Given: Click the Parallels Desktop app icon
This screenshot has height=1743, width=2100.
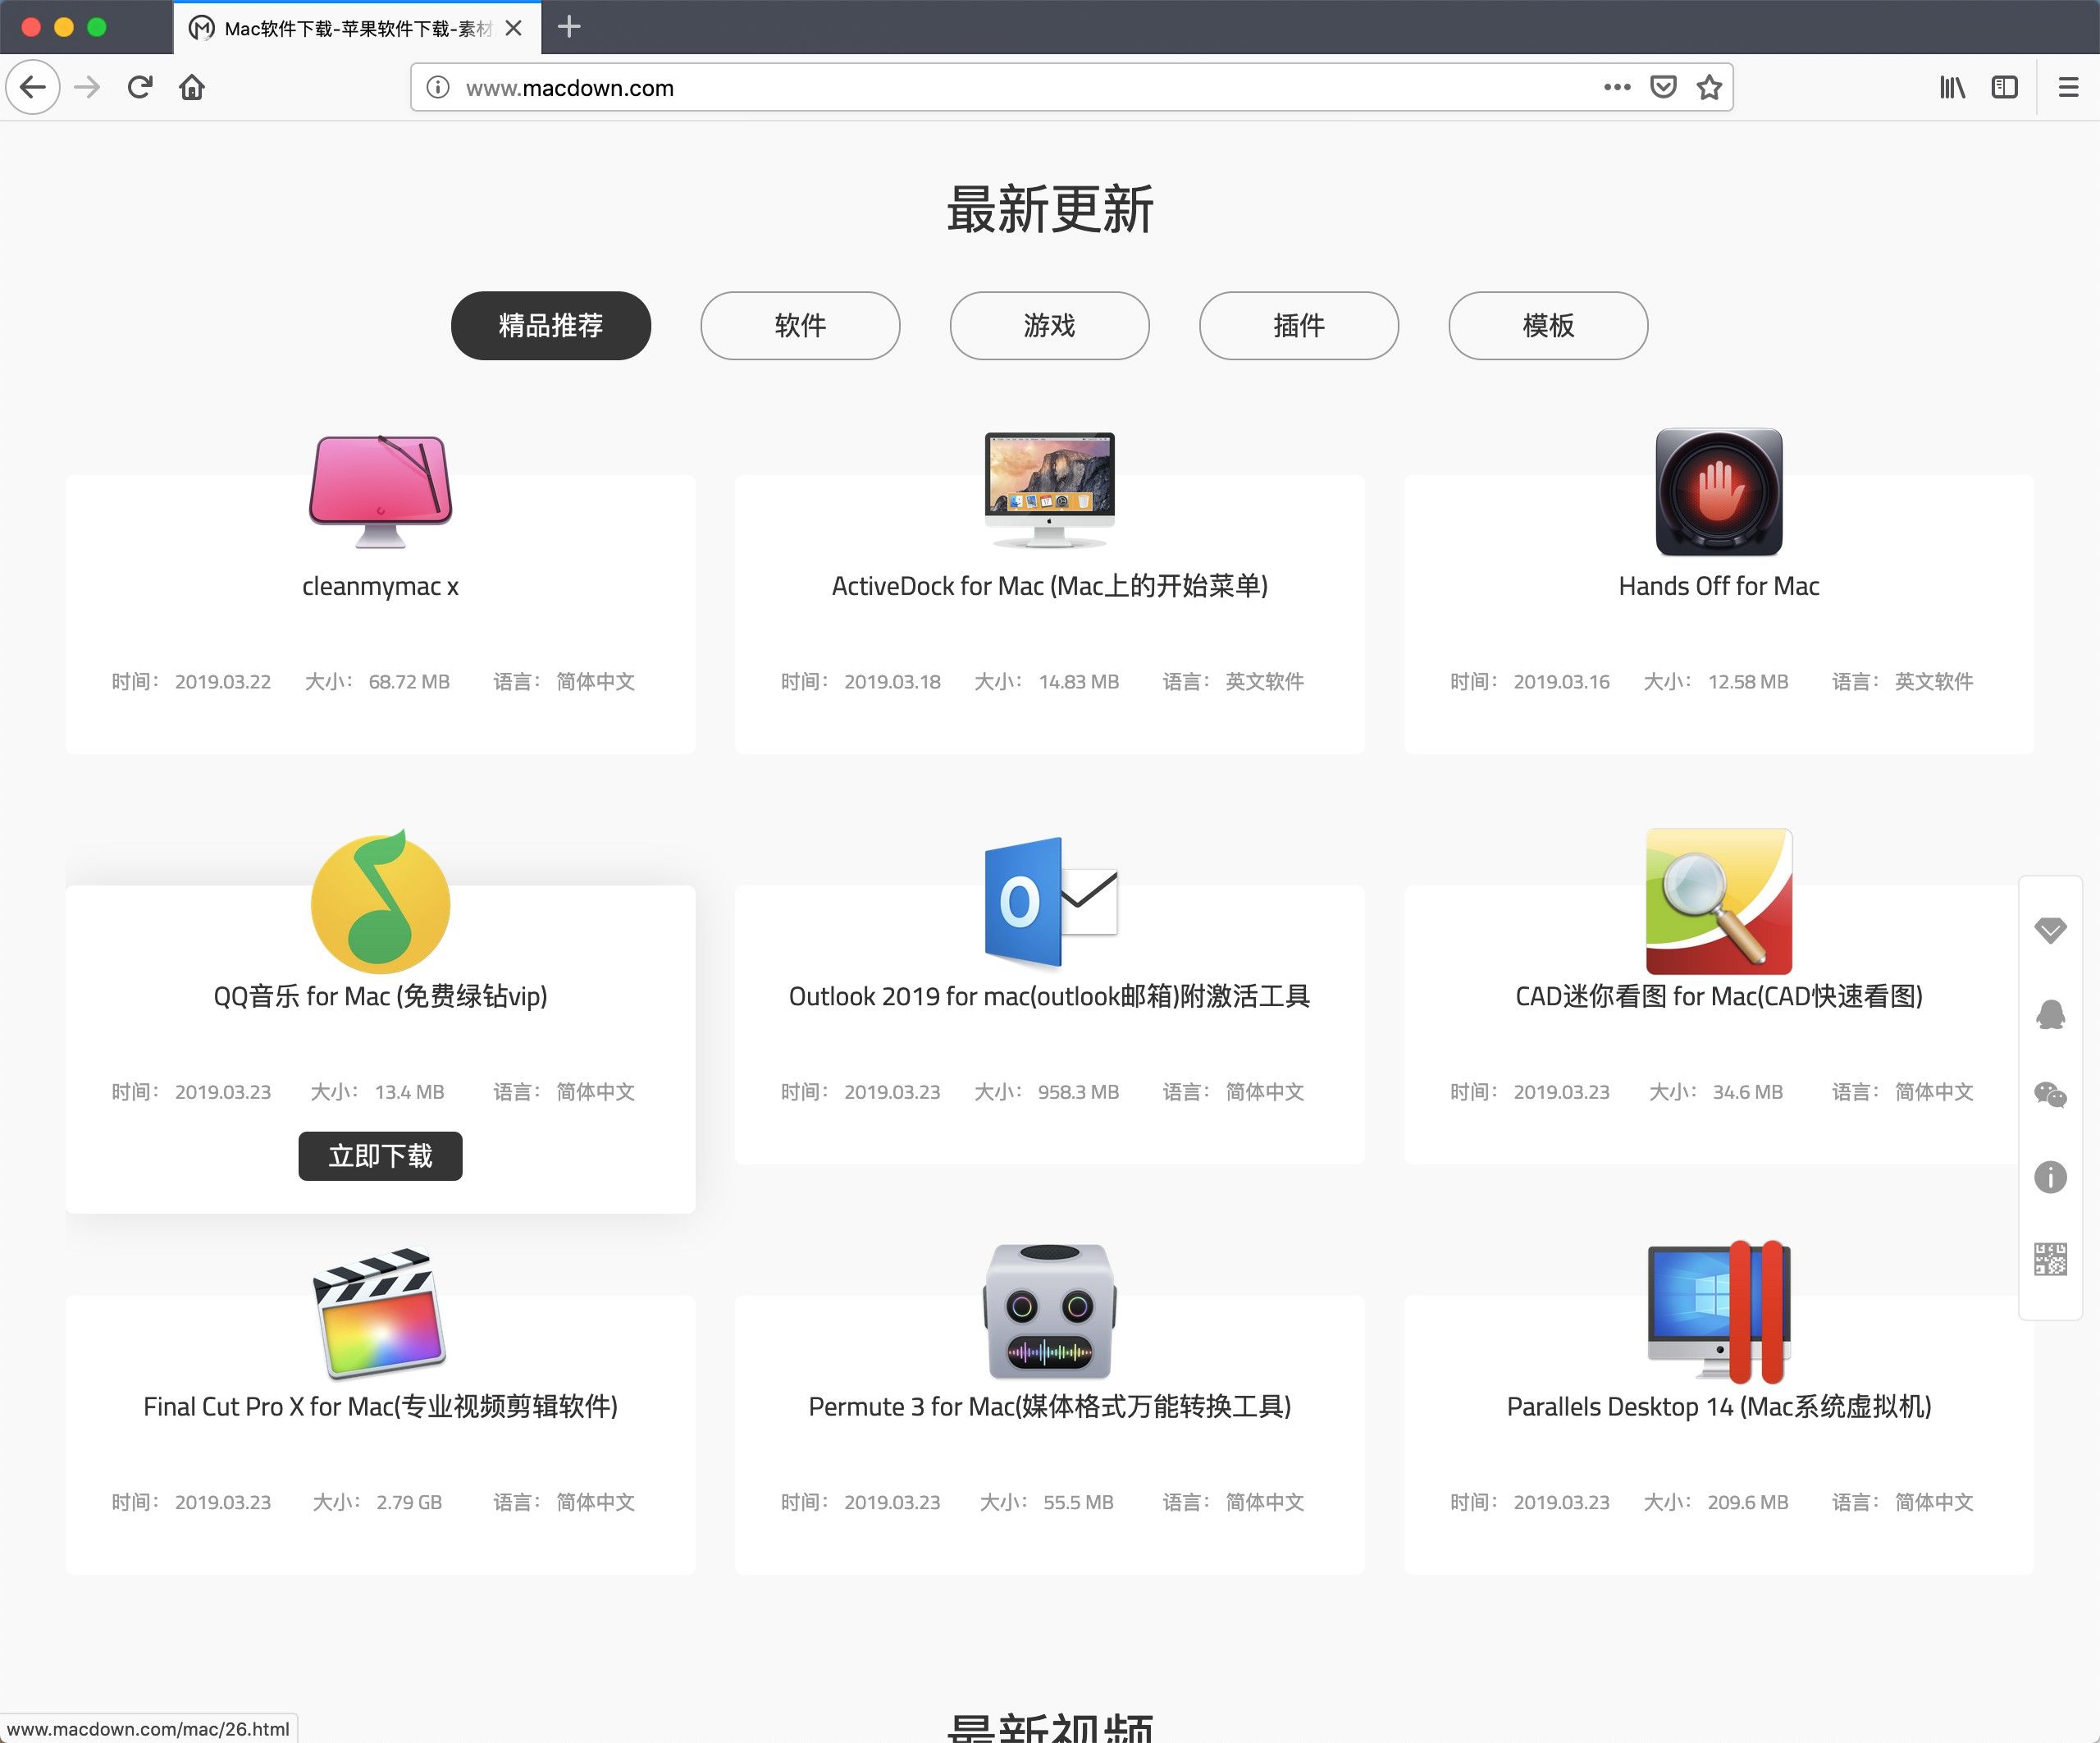Looking at the screenshot, I should [1719, 1311].
